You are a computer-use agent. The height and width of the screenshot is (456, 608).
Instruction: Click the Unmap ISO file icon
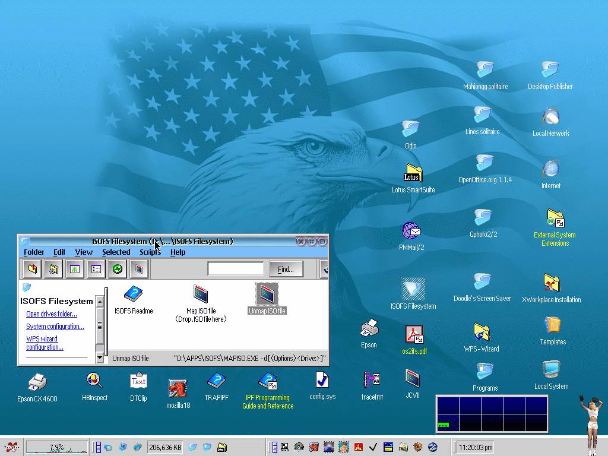click(x=267, y=294)
